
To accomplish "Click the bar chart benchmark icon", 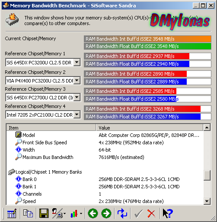I will (x=74, y=213).
